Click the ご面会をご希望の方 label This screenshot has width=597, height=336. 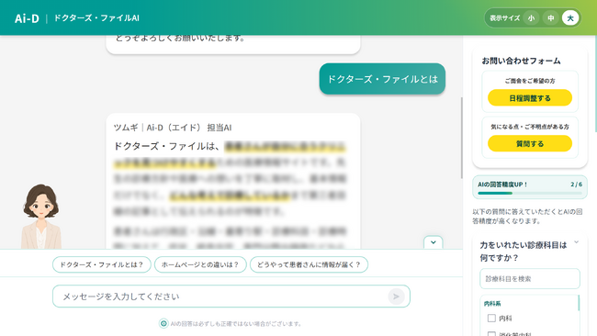[x=530, y=81]
